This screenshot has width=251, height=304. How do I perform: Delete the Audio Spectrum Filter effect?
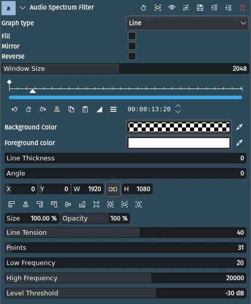pos(242,8)
